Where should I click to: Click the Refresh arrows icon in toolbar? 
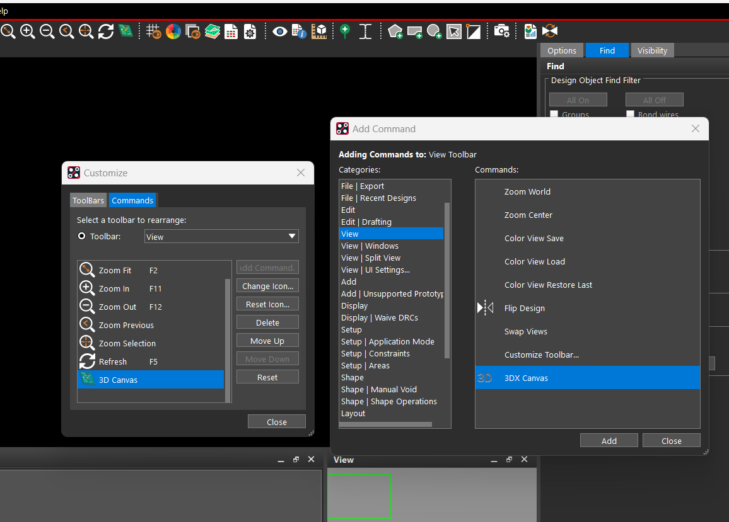point(106,31)
